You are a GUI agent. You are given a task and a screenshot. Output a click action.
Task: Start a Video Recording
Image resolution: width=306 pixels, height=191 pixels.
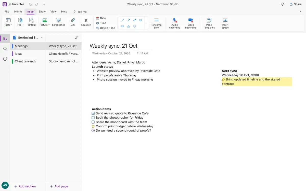pos(191,23)
